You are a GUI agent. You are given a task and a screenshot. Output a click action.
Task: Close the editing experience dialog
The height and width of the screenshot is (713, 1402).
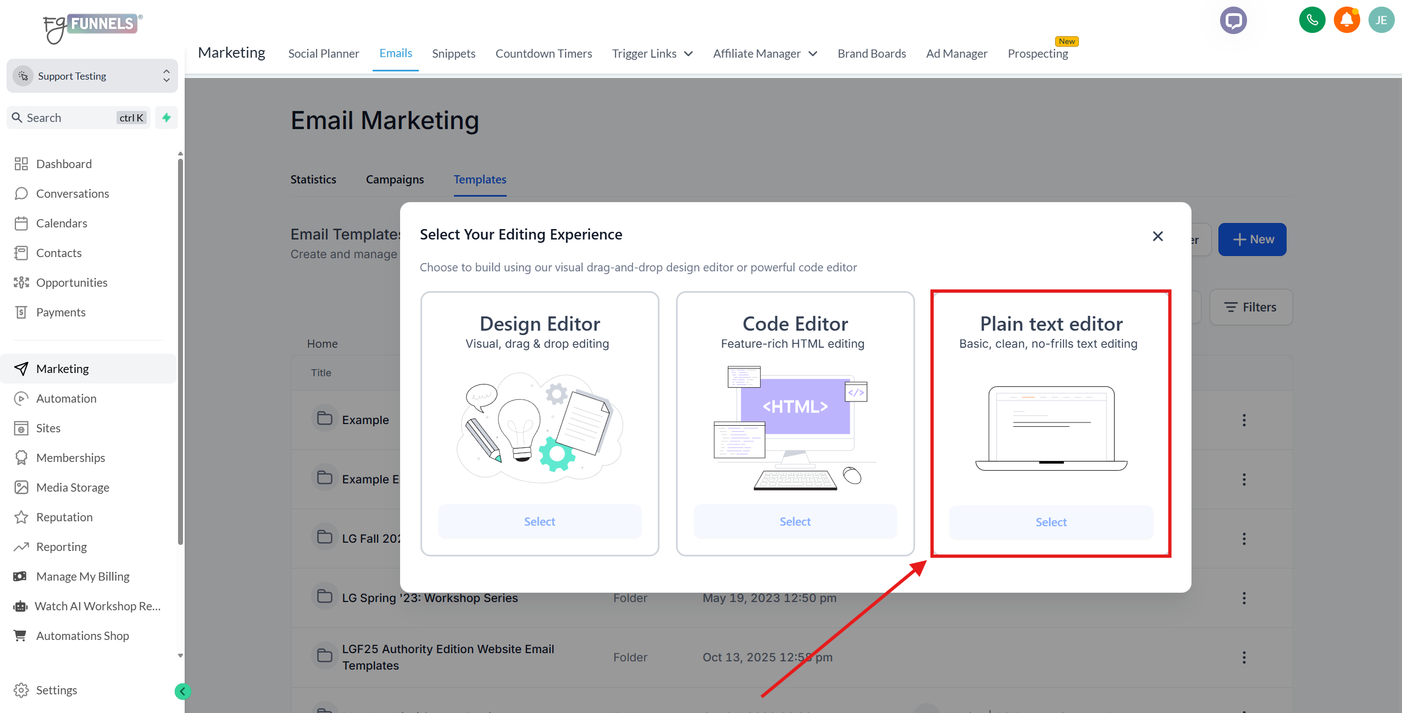(1157, 236)
